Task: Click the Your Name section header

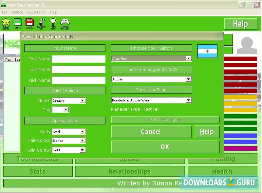Action: [x=65, y=48]
